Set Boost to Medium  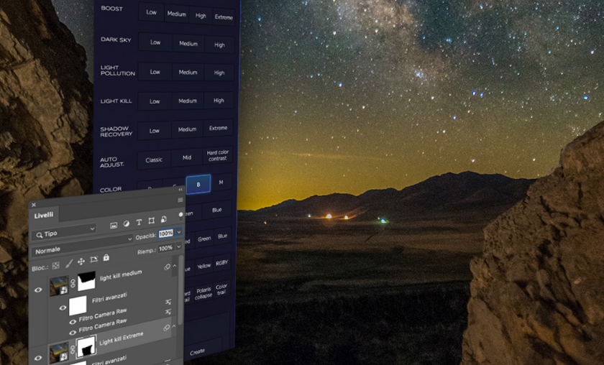176,14
